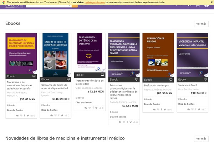
Task: Click monitor icon on Violencia infantil Ebook bar
Action: click(x=205, y=80)
